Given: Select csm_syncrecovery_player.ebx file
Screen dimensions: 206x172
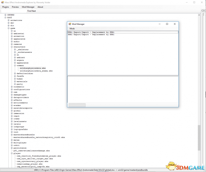Looking at the screenshot, I should pos(33,161).
